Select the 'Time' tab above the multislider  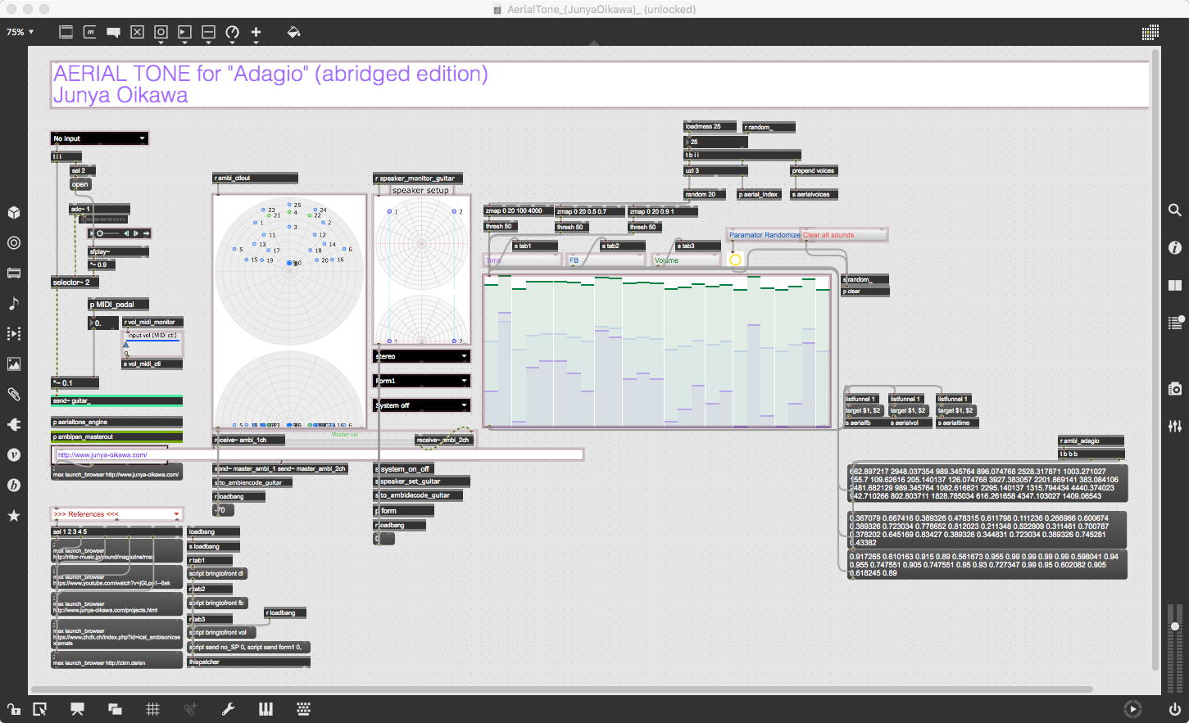pyautogui.click(x=522, y=260)
